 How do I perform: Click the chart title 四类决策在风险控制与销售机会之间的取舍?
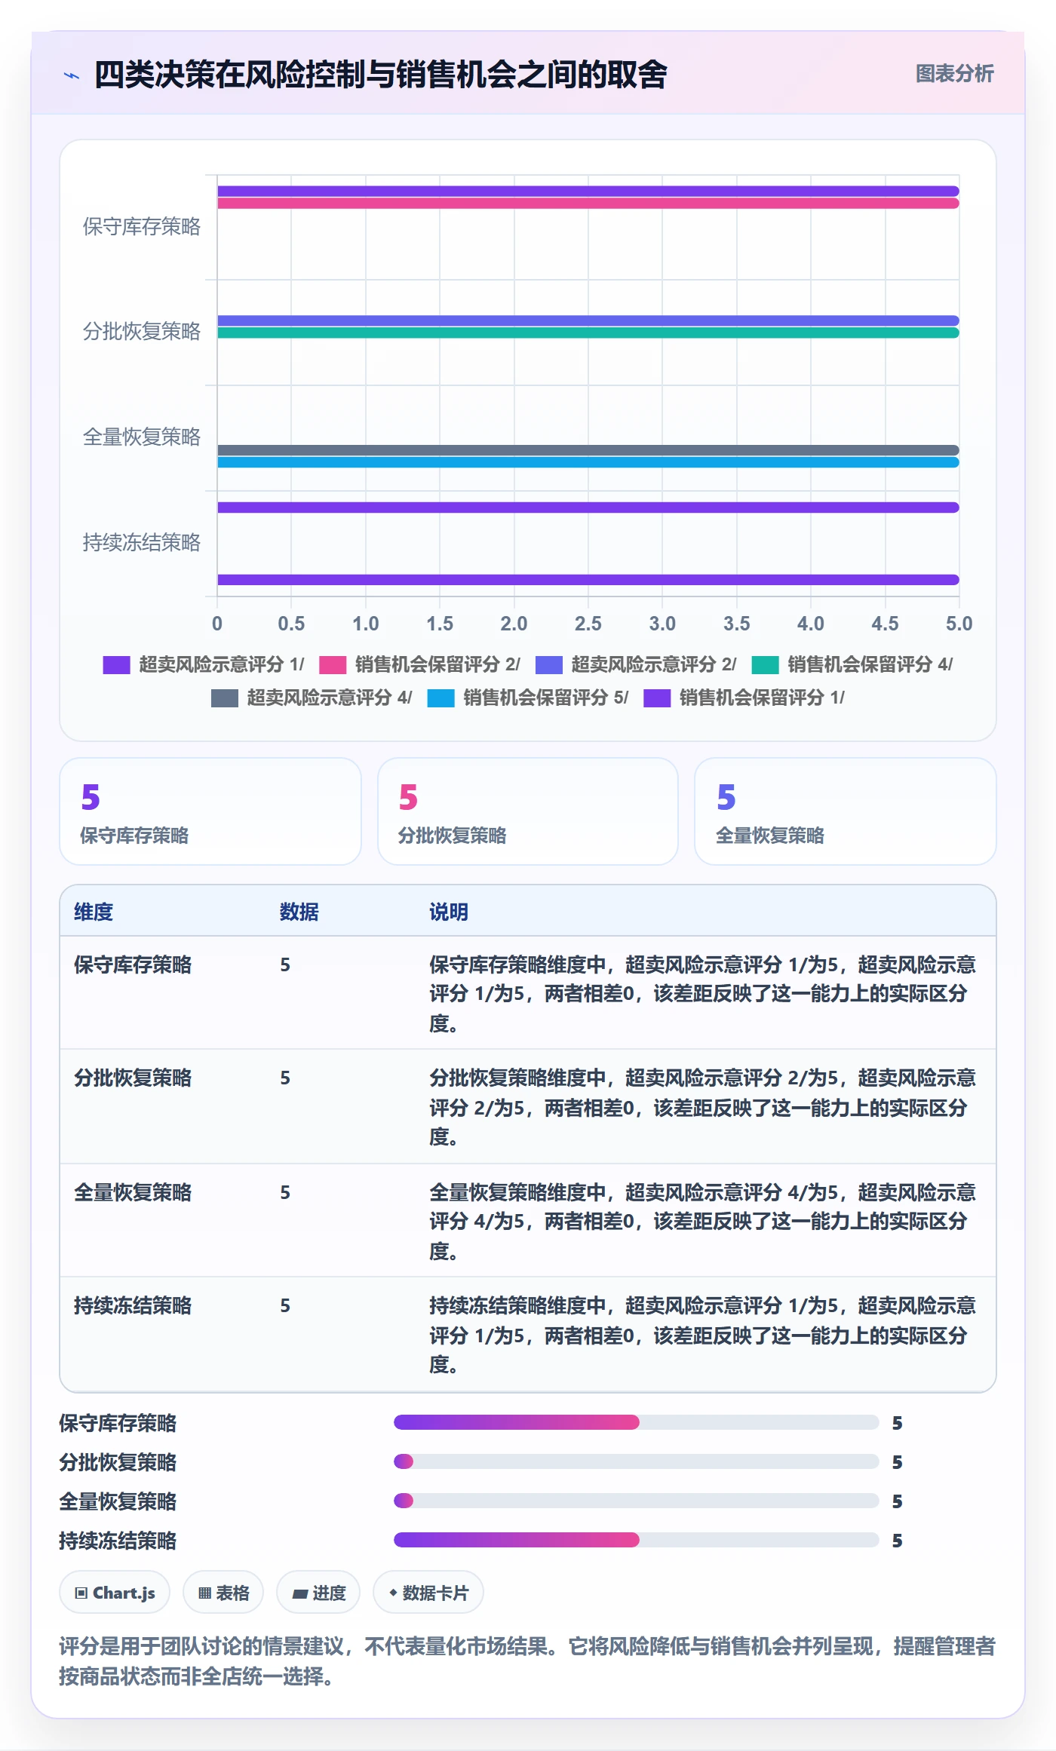point(381,75)
